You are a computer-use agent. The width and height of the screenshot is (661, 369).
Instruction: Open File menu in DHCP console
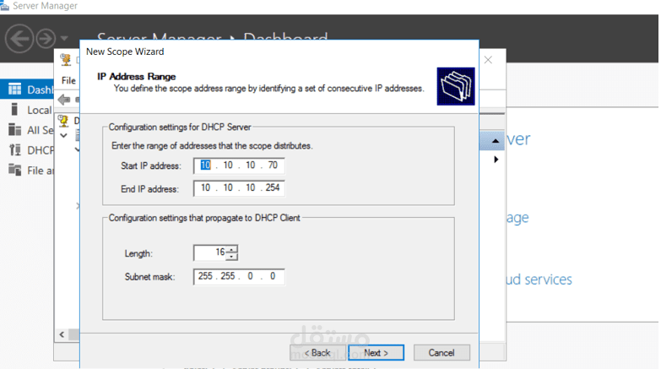(68, 80)
